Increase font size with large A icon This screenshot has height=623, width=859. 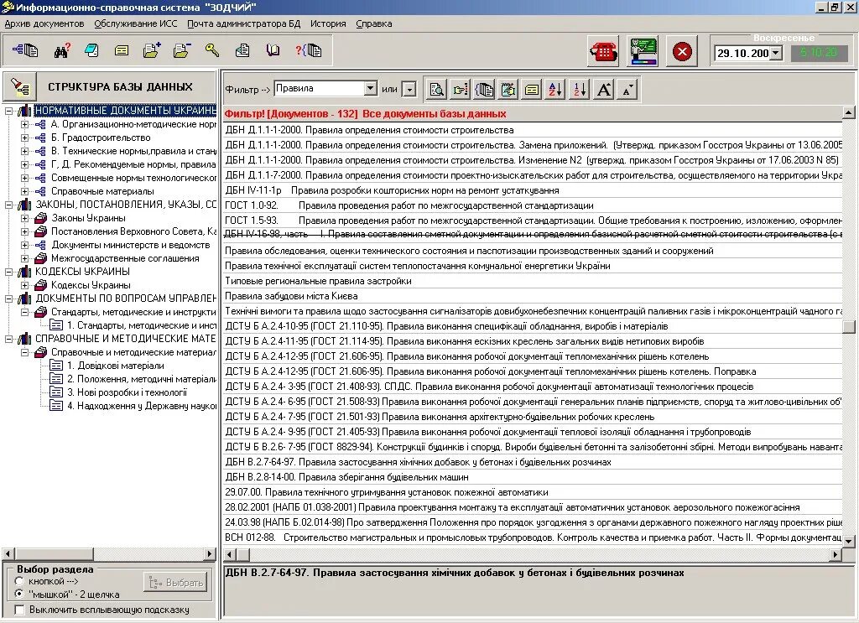604,89
